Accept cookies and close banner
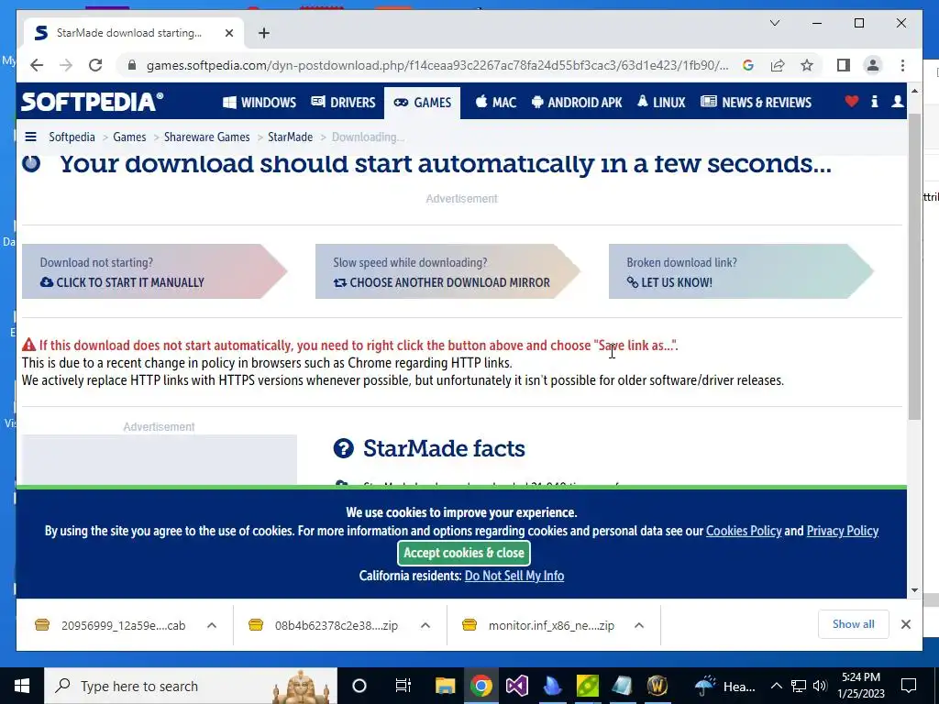 (463, 553)
